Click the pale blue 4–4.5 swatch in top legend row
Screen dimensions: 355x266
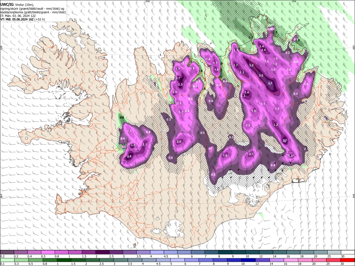point(157,252)
